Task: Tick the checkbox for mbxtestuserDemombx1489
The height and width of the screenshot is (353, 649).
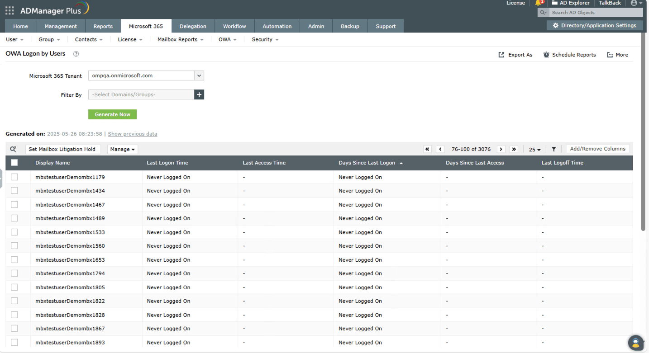Action: tap(14, 218)
